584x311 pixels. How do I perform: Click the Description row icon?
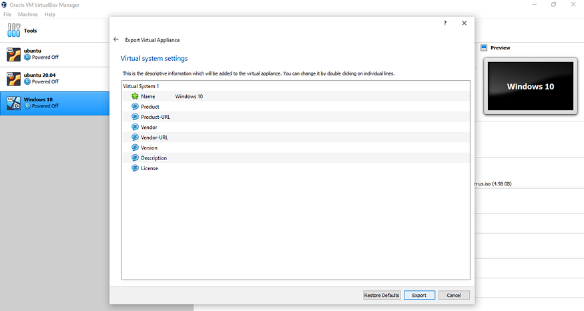135,158
